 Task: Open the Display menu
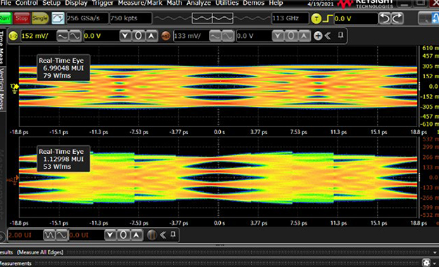point(76,3)
